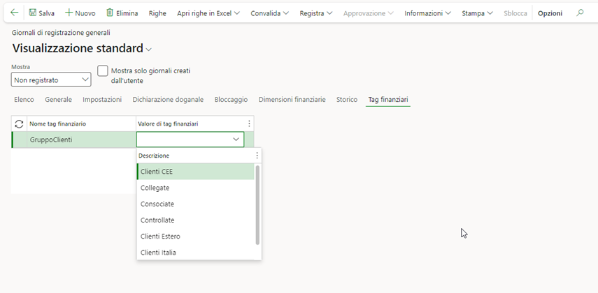
Task: Open the Impostazioni tab
Action: click(x=102, y=99)
